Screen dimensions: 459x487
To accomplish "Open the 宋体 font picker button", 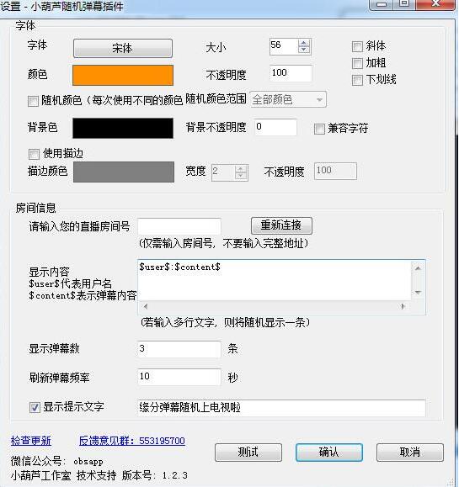I will pyautogui.click(x=123, y=48).
